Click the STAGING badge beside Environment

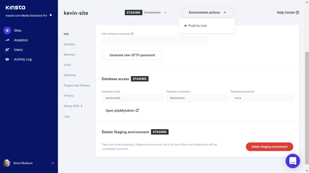pyautogui.click(x=133, y=13)
